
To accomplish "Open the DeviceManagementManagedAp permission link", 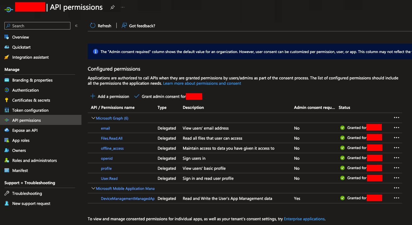I will [x=128, y=199].
